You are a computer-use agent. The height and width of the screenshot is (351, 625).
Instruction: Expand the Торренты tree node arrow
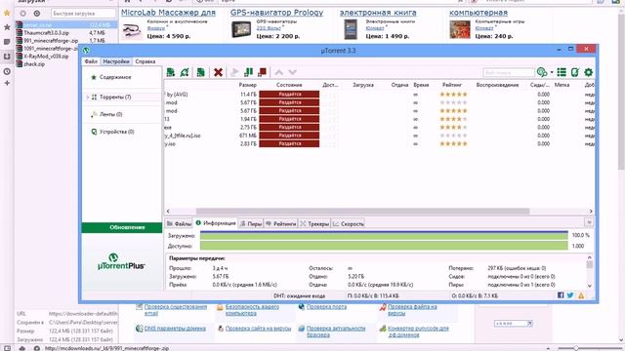point(88,97)
